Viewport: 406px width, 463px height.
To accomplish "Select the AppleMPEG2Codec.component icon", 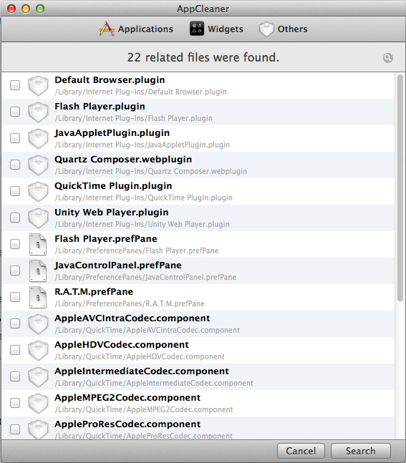I will tap(38, 404).
